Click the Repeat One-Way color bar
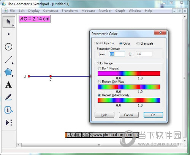The height and width of the screenshot is (155, 190). (x=129, y=87)
